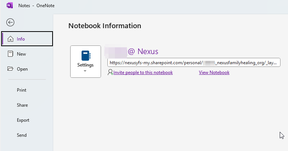Expand the notebook Settings dropdown button
The width and height of the screenshot is (288, 151).
click(x=86, y=62)
